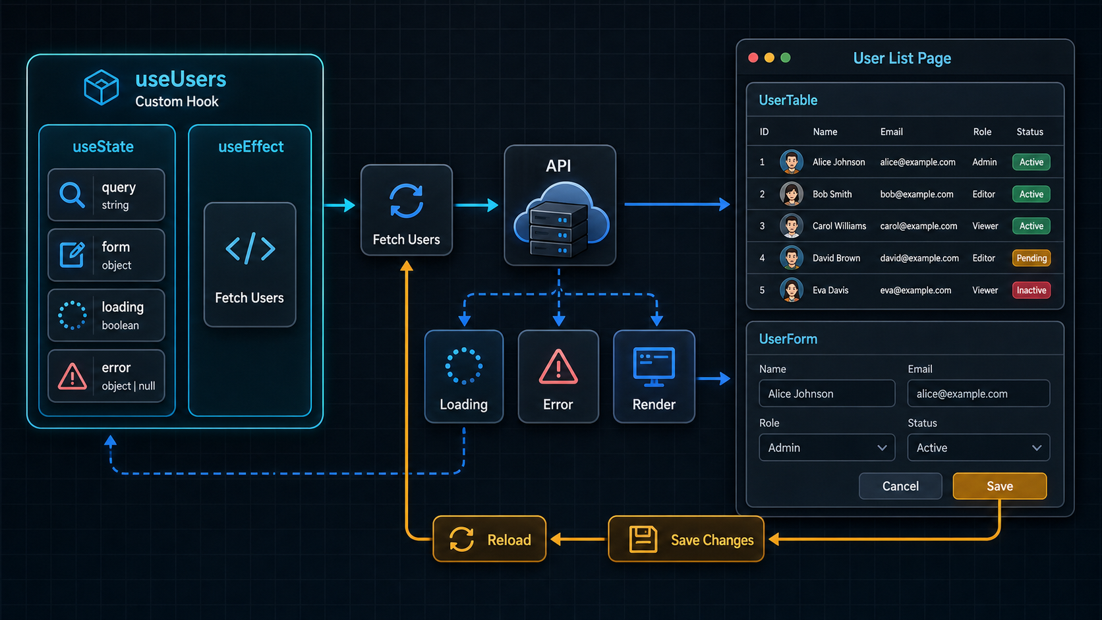Screen dimensions: 1102x620
Task: Click the Cancel button
Action: click(x=900, y=486)
